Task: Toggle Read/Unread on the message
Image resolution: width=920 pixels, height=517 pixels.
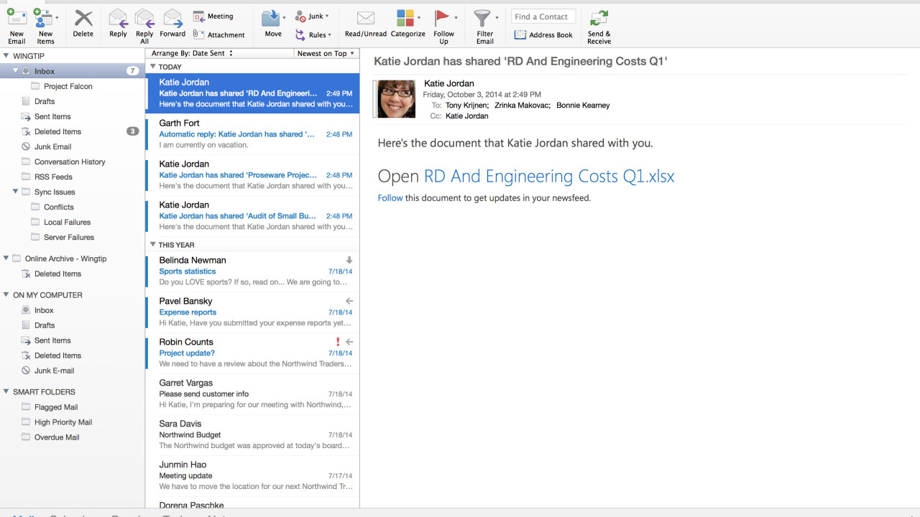Action: 365,23
